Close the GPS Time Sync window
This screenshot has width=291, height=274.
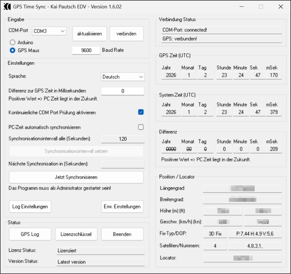coord(280,7)
